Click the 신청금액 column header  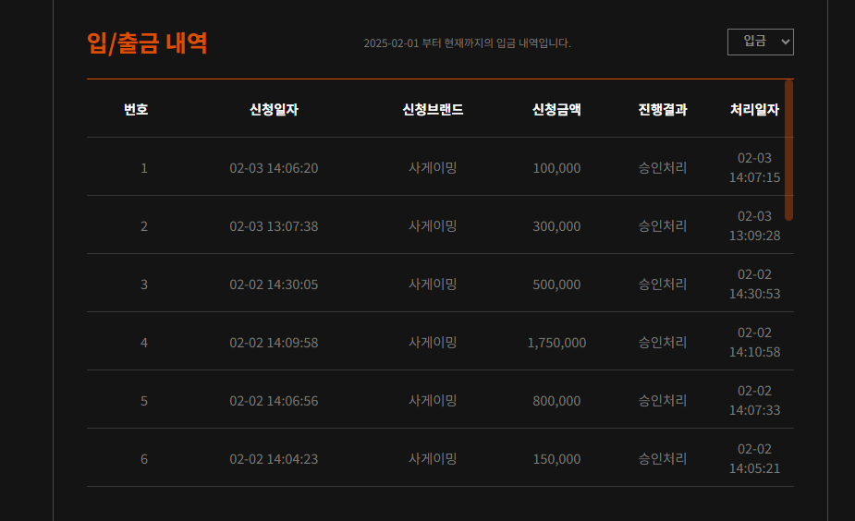point(556,110)
